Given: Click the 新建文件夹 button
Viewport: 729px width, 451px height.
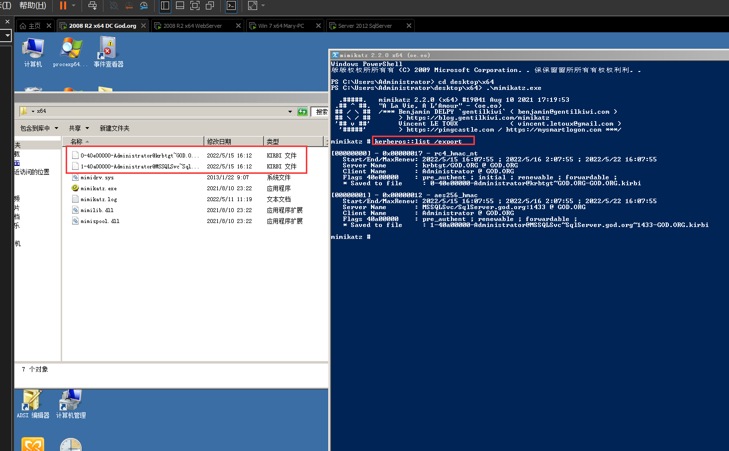Looking at the screenshot, I should click(114, 128).
